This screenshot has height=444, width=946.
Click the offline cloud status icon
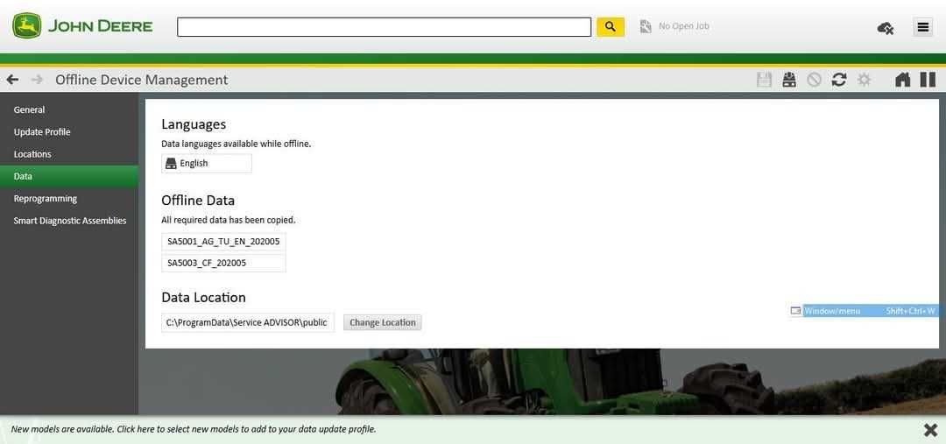point(885,28)
